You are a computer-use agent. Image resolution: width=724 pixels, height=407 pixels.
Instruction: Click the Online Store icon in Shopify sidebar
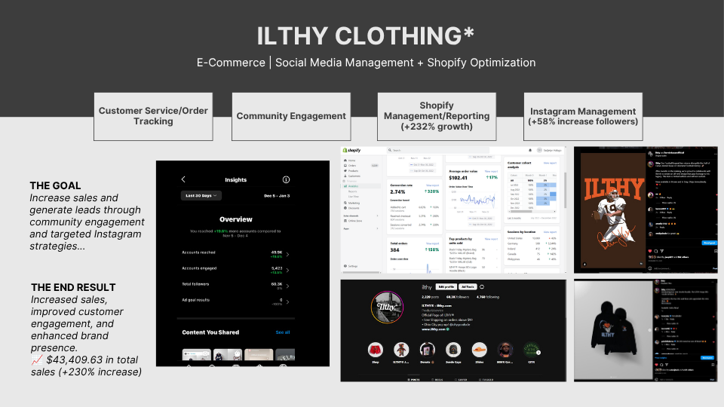[x=345, y=221]
